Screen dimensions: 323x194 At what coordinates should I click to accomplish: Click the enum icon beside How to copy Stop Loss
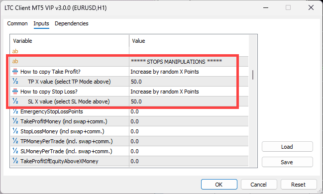15,91
